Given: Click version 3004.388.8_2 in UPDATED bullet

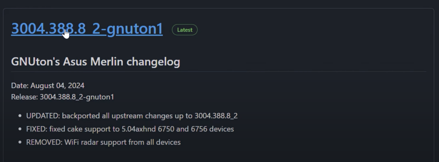Looking at the screenshot, I should pyautogui.click(x=216, y=116).
